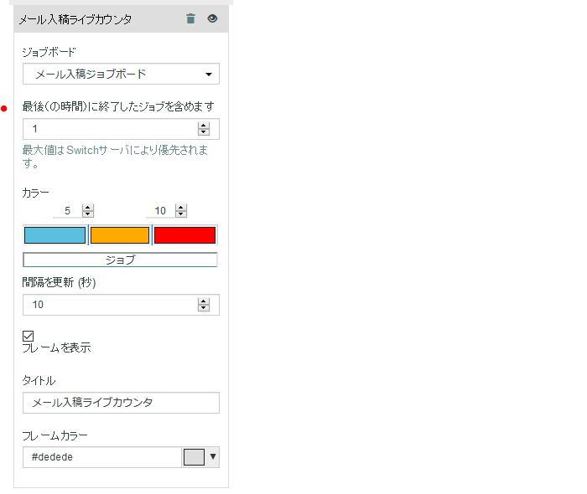This screenshot has height=494, width=587.
Task: Expand the frame color picker dropdown arrow
Action: click(x=213, y=457)
